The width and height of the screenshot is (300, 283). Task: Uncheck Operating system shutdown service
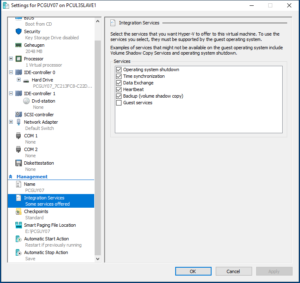pos(119,70)
